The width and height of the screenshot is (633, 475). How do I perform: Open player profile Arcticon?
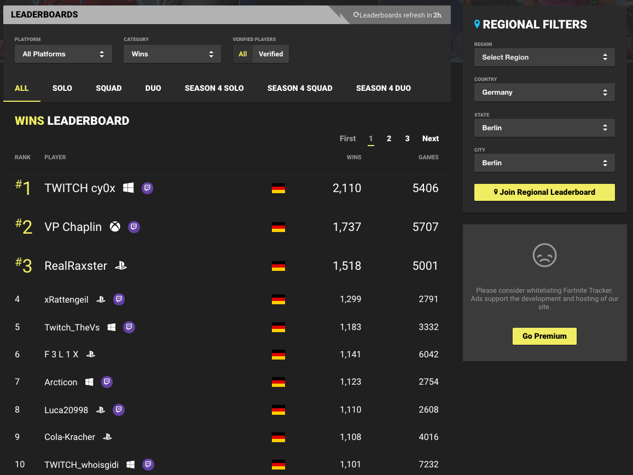point(61,382)
